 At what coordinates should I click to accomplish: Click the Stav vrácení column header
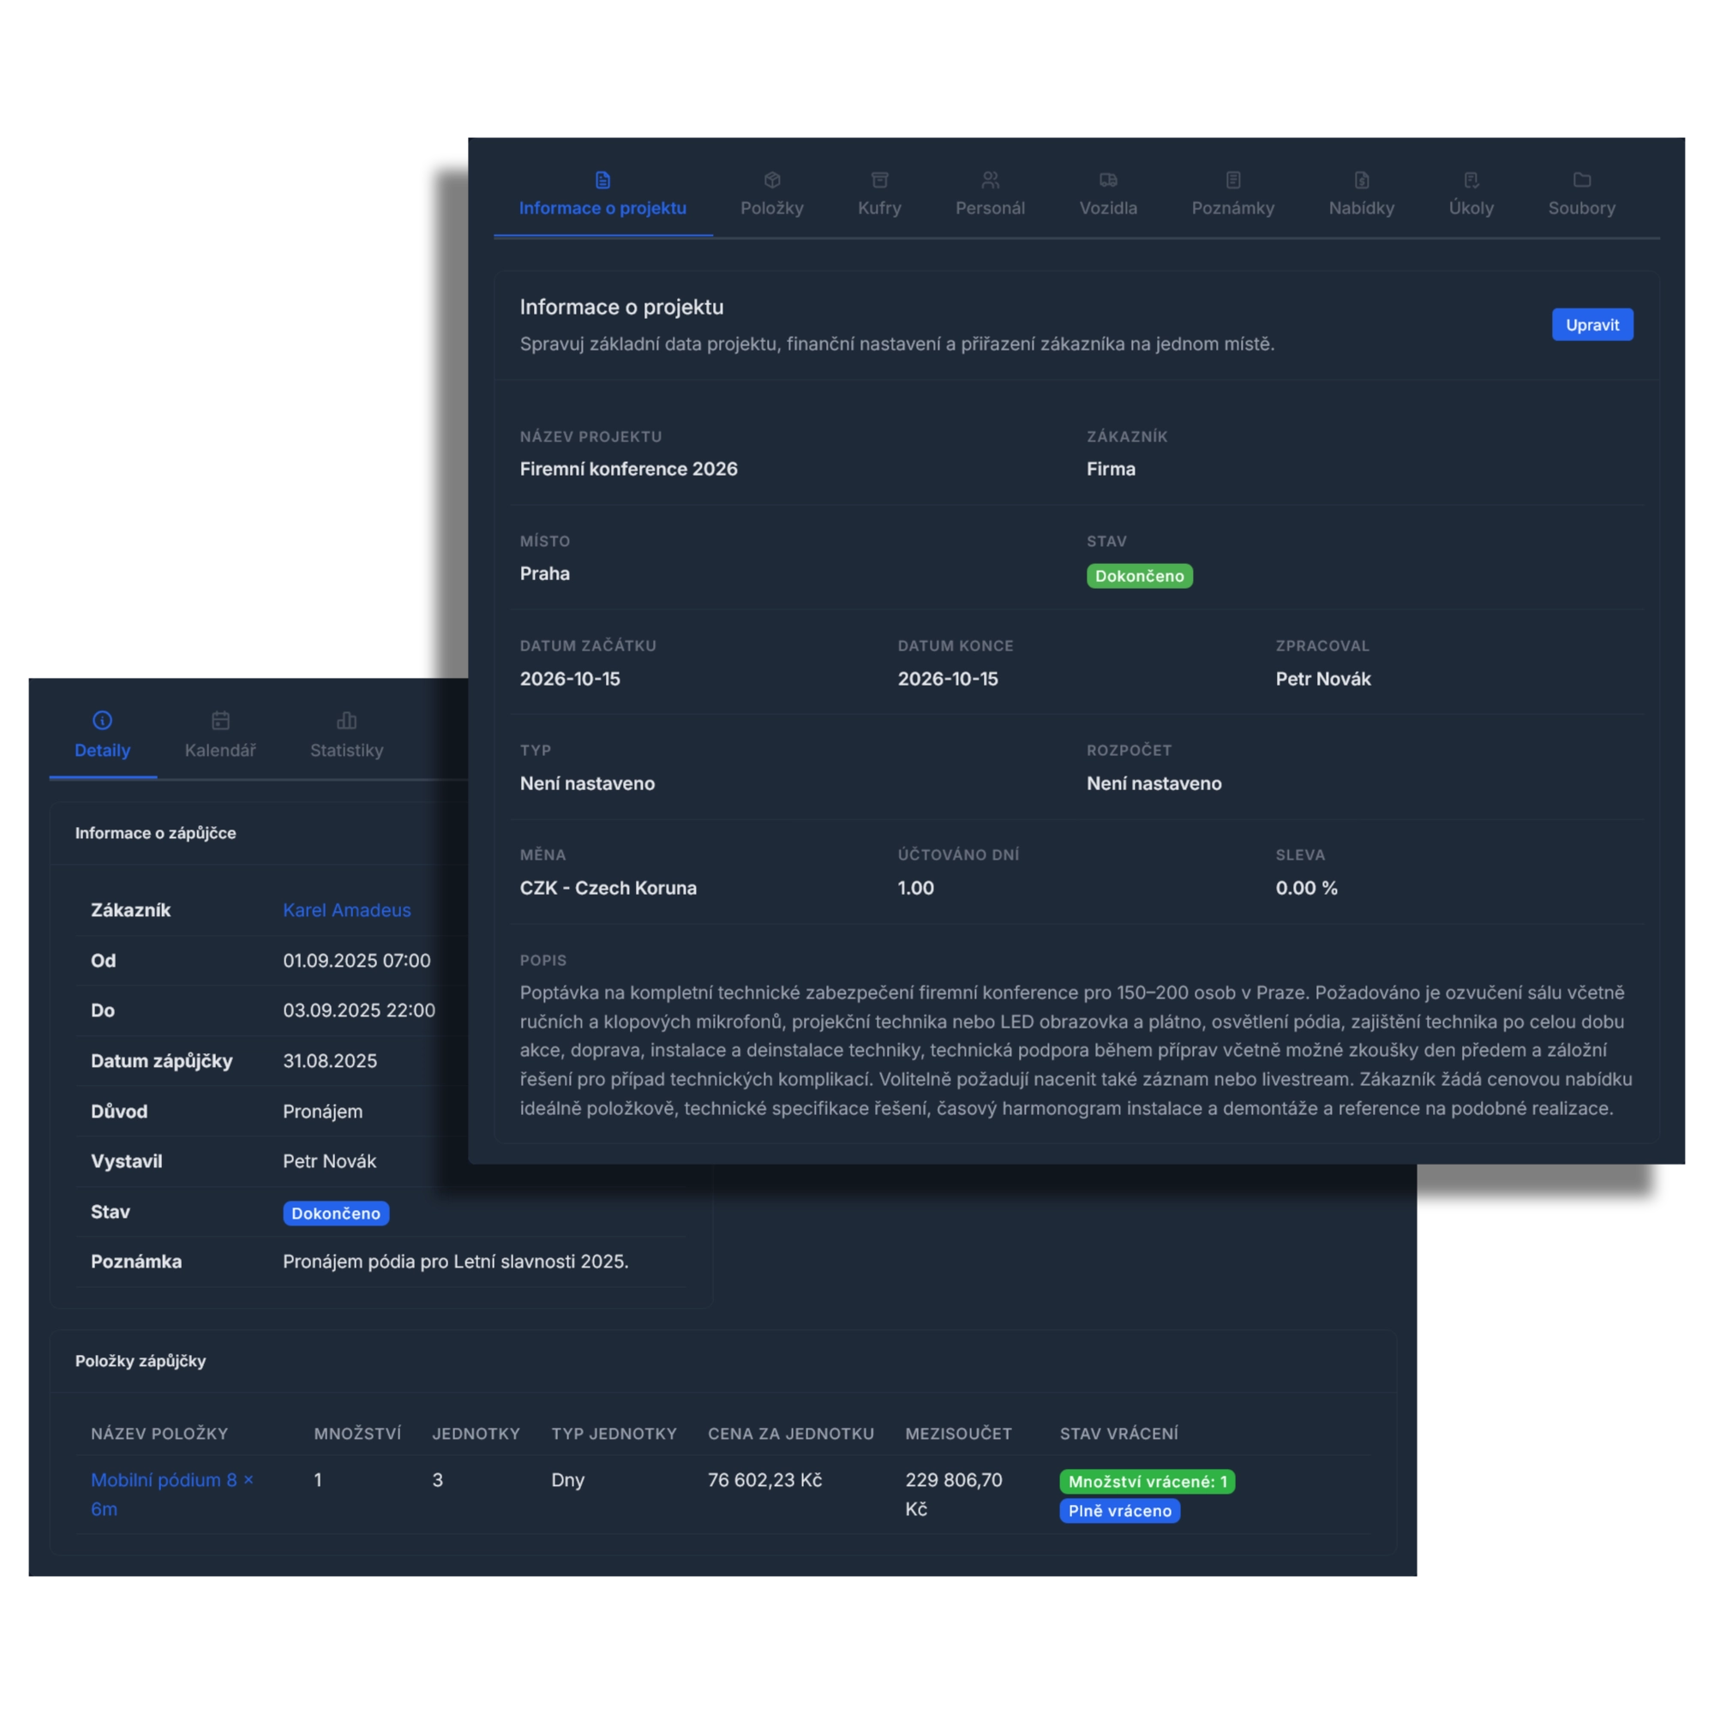pyautogui.click(x=1118, y=1434)
